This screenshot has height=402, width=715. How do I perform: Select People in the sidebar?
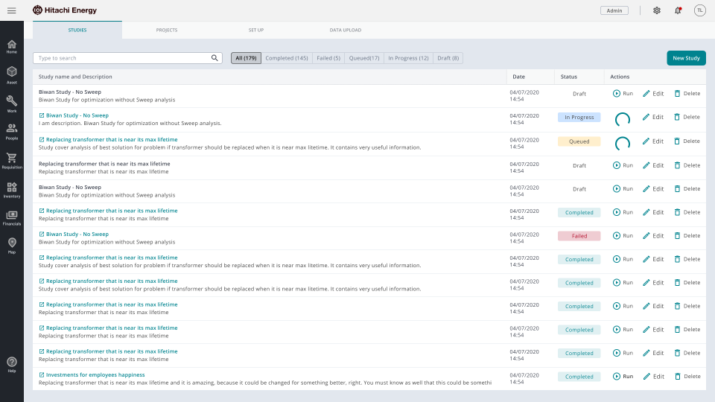pyautogui.click(x=12, y=131)
